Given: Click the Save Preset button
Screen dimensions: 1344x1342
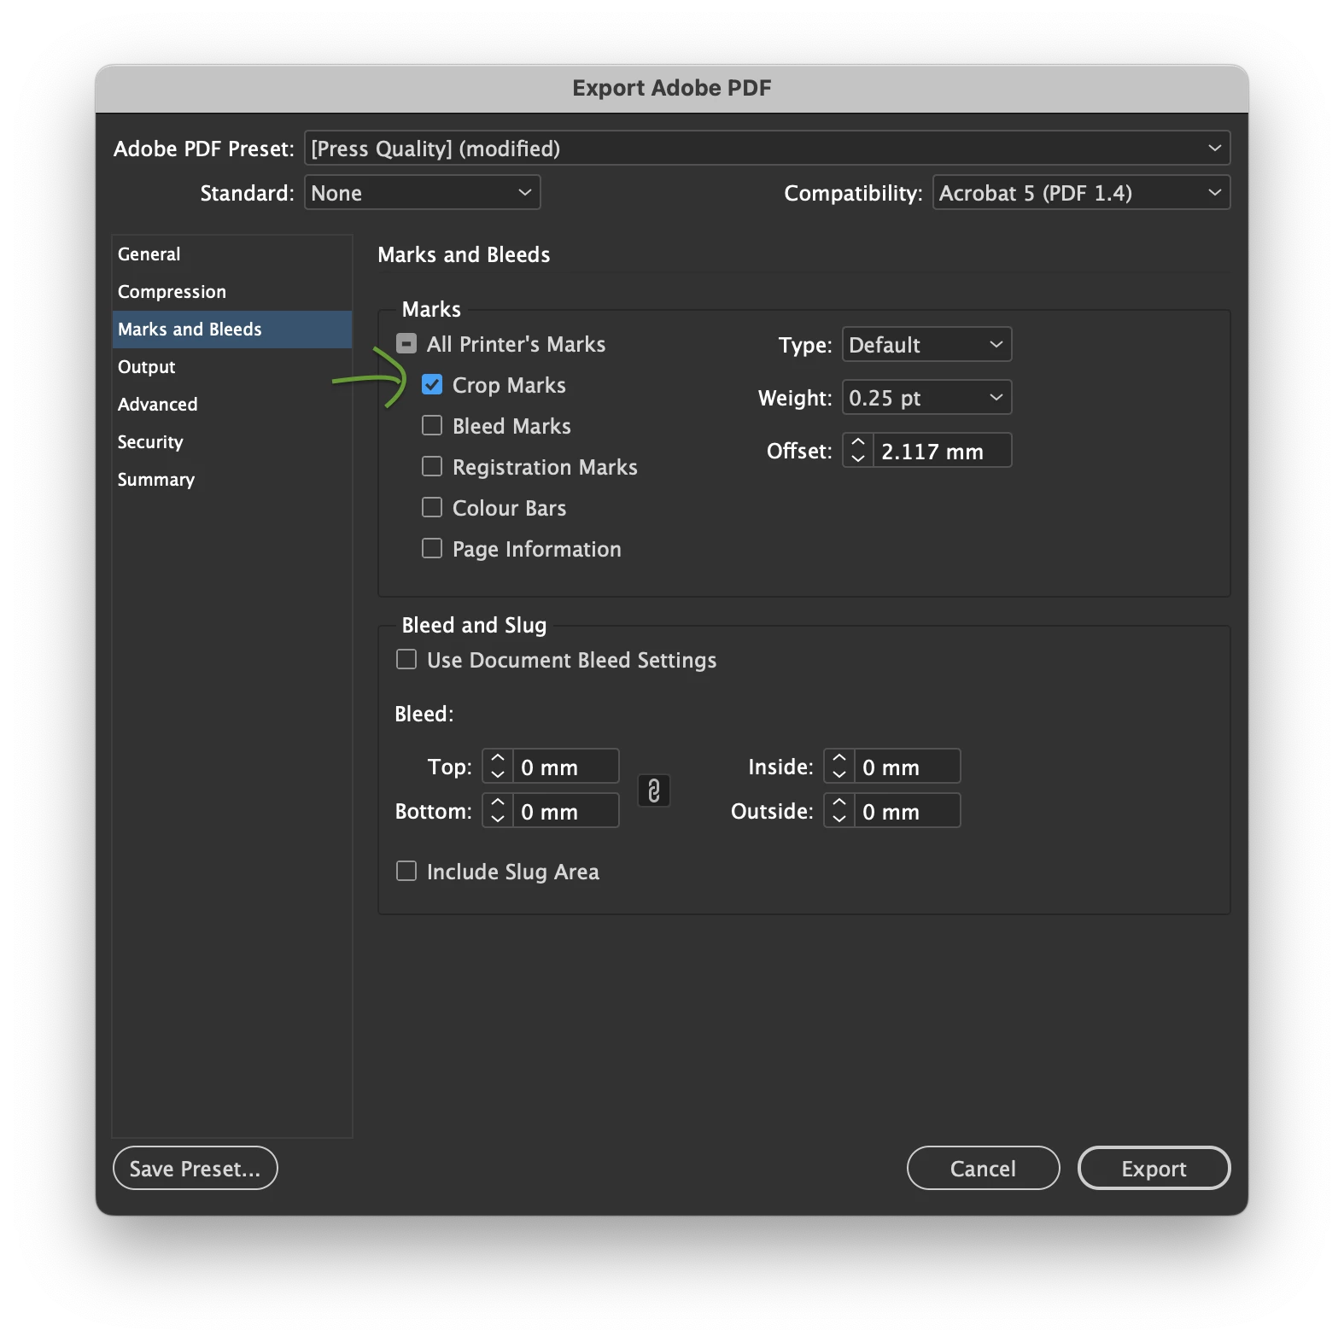Looking at the screenshot, I should click(196, 1169).
